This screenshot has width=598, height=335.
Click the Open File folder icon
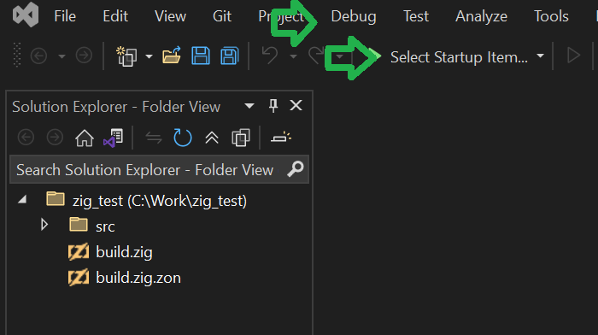(x=172, y=56)
